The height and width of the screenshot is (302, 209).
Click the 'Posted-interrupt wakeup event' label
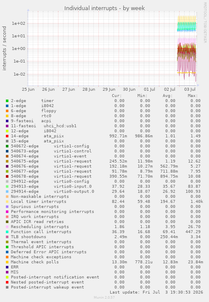coord(48,287)
